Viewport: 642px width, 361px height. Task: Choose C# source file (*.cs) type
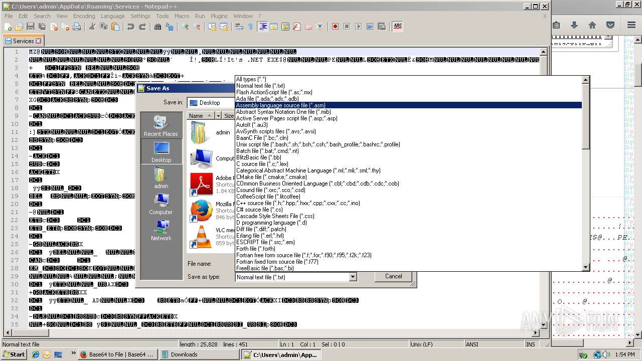tap(408, 210)
